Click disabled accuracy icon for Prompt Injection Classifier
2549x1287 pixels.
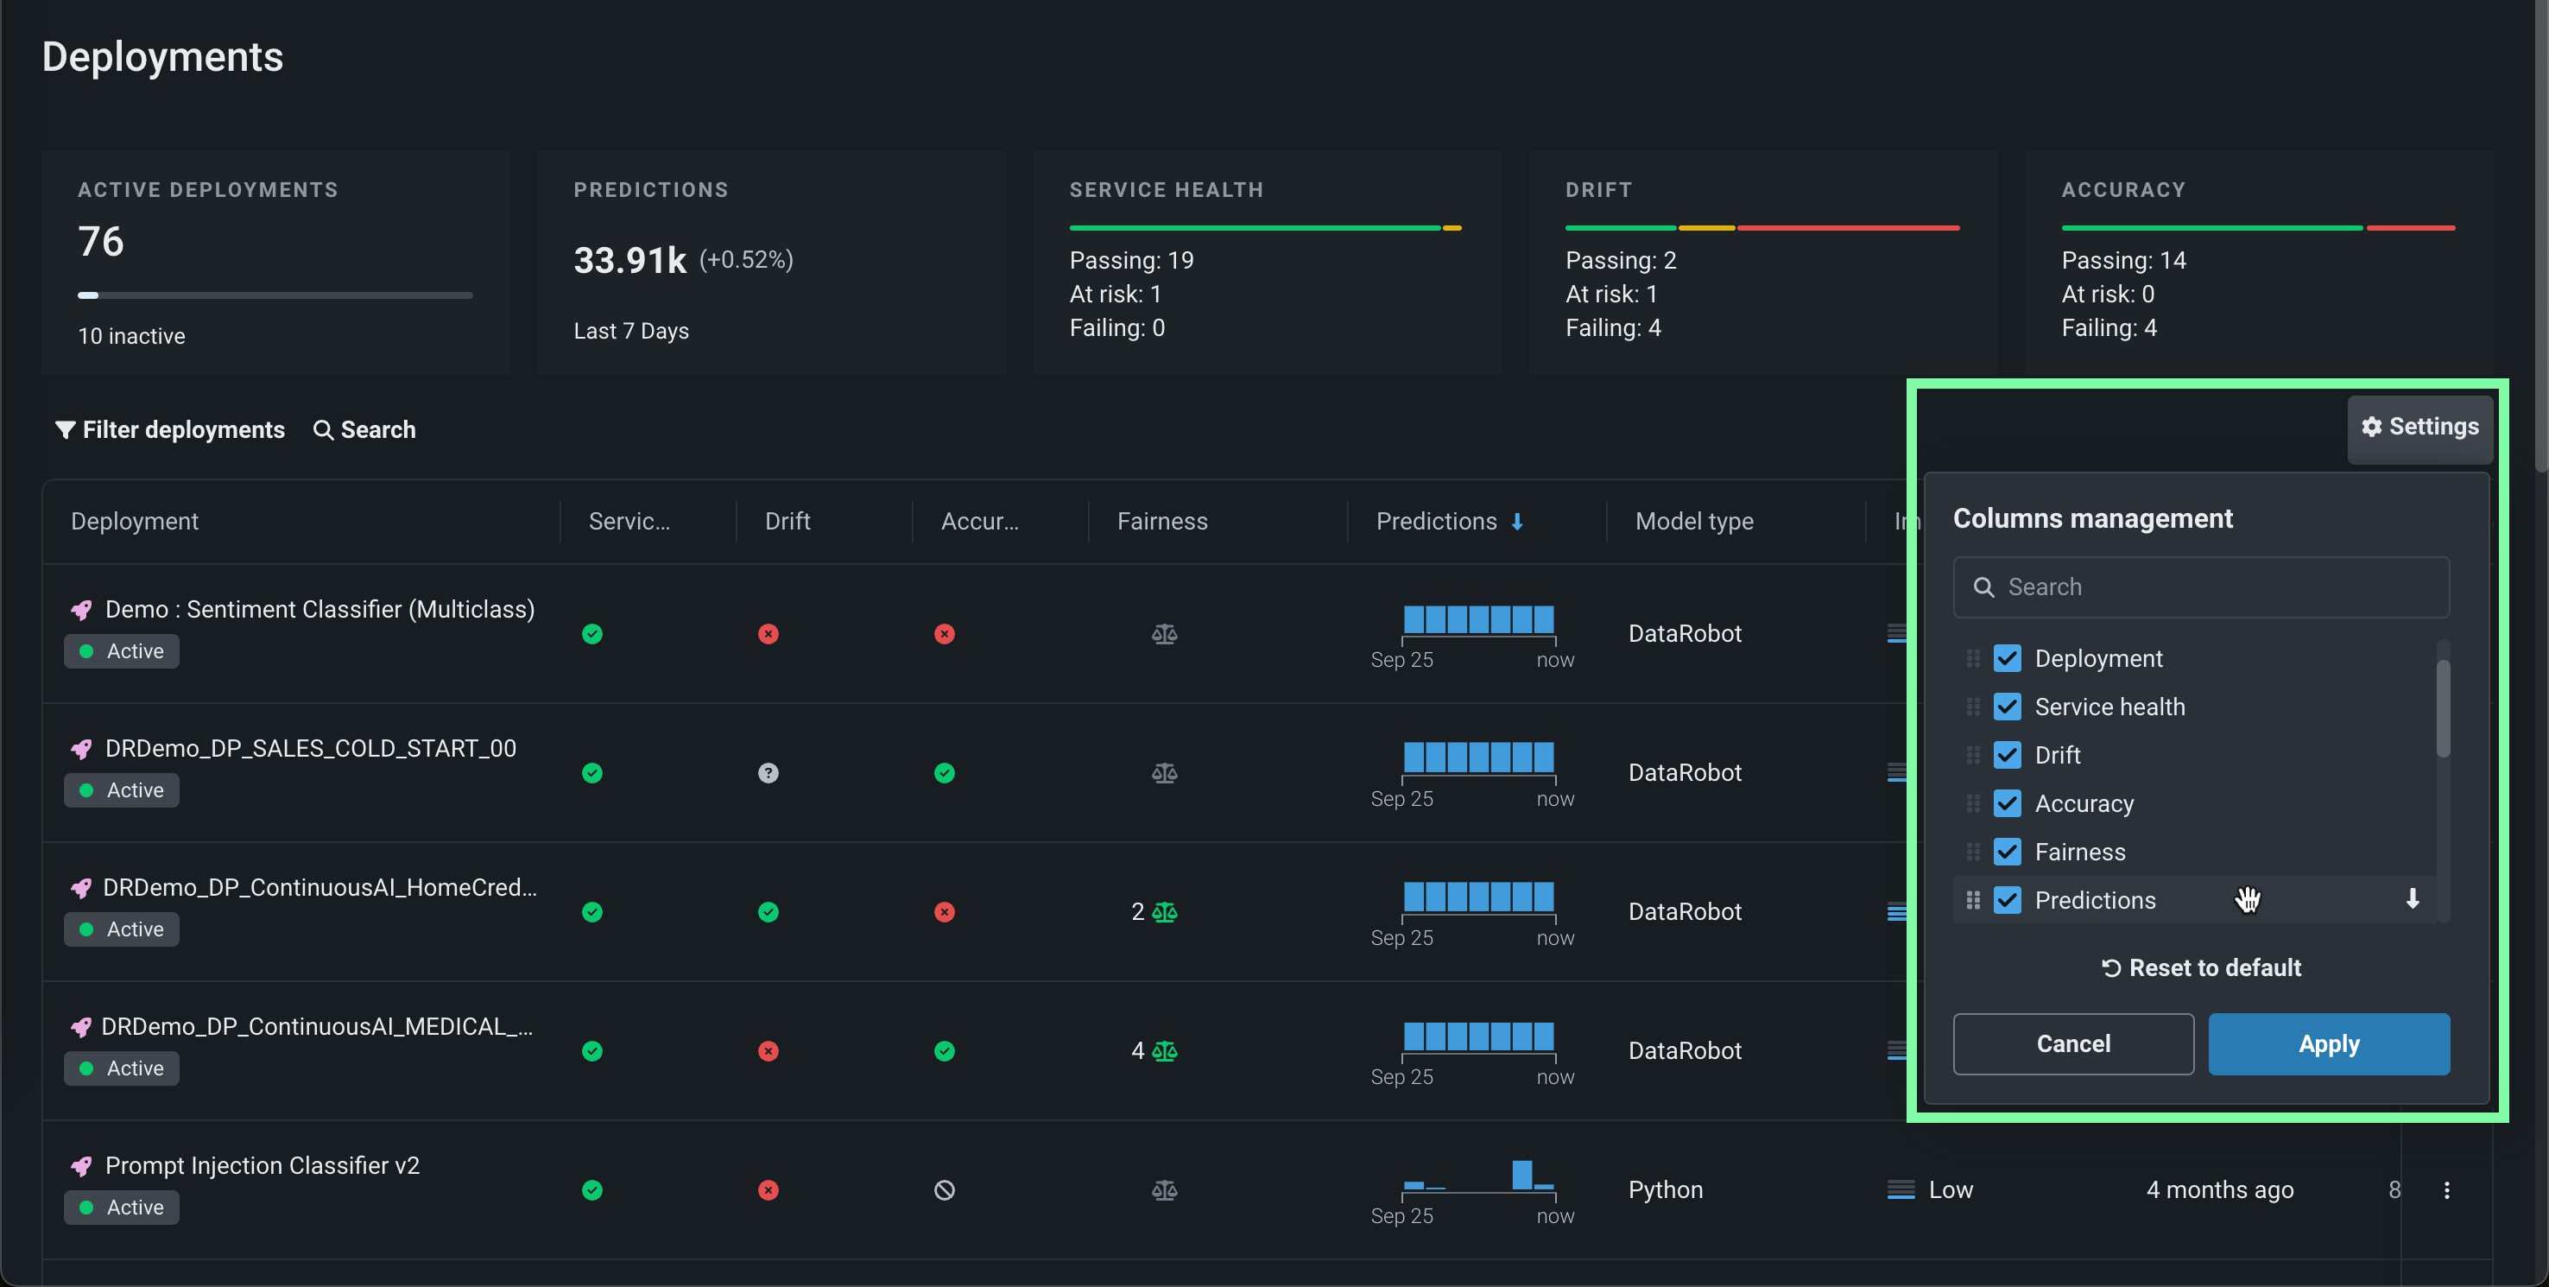(x=944, y=1190)
